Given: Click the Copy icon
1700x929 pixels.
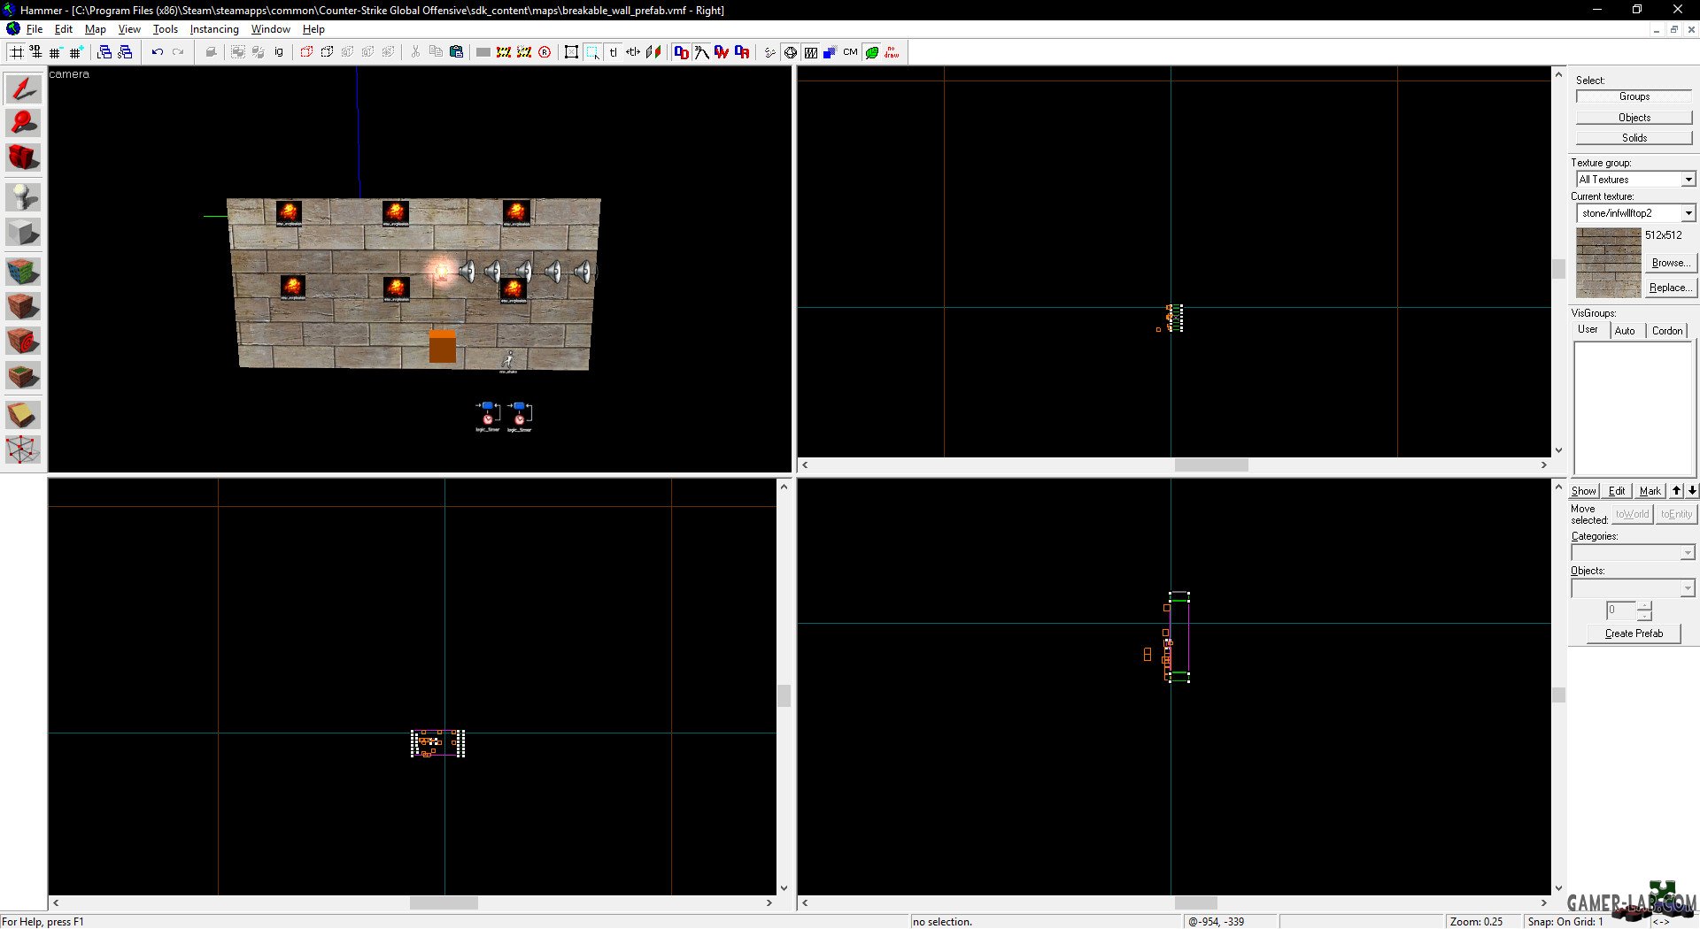Looking at the screenshot, I should coord(436,52).
